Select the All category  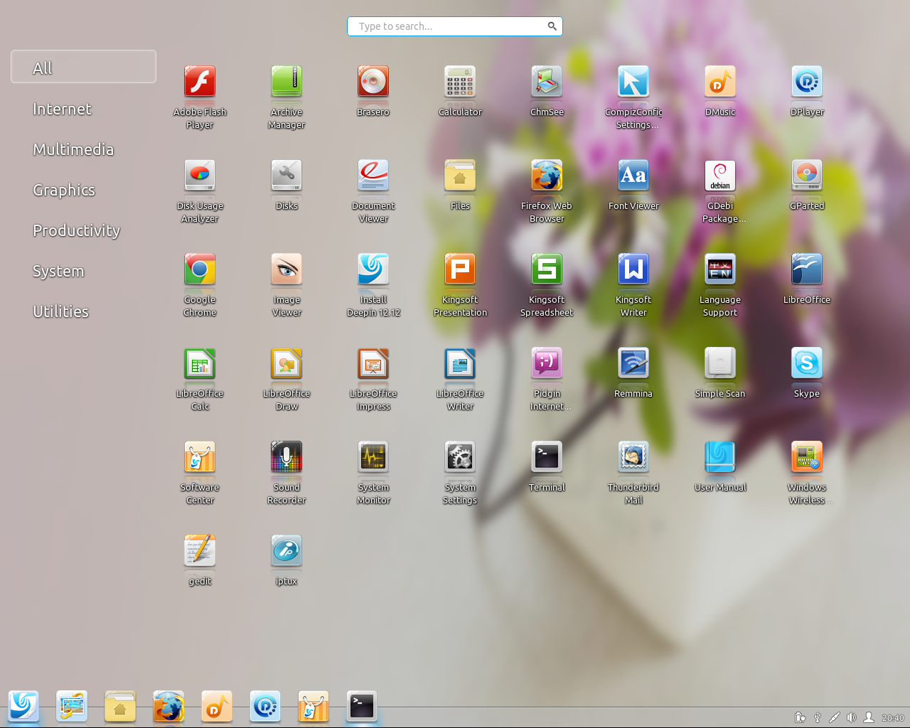click(x=83, y=67)
